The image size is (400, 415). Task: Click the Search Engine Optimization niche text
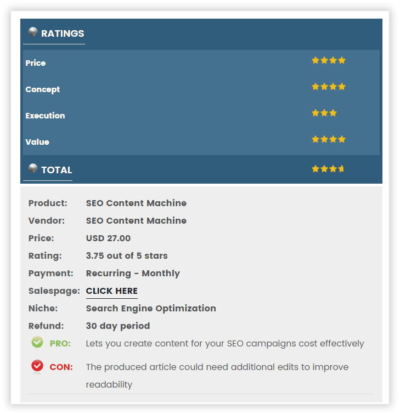(x=151, y=309)
